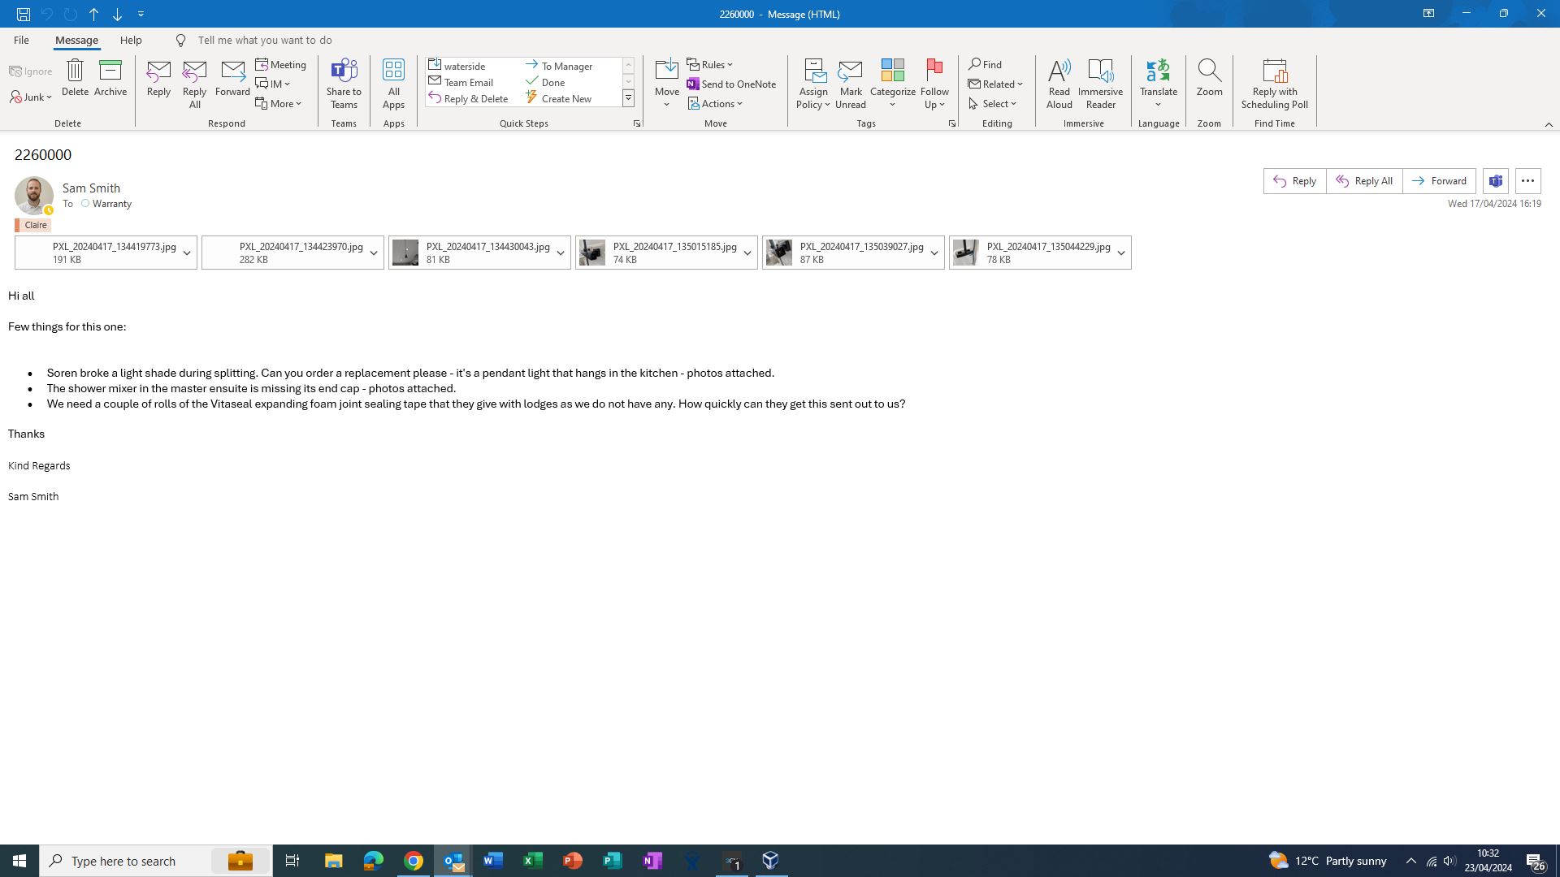Click the Delete trash can icon
The image size is (1560, 877).
pyautogui.click(x=75, y=71)
